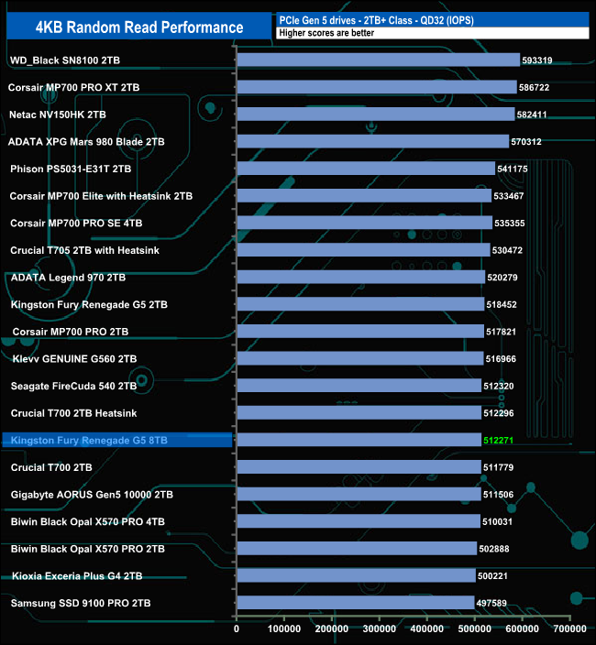Click the WD_Black SN8100 score 593319
The width and height of the screenshot is (596, 645).
click(537, 60)
